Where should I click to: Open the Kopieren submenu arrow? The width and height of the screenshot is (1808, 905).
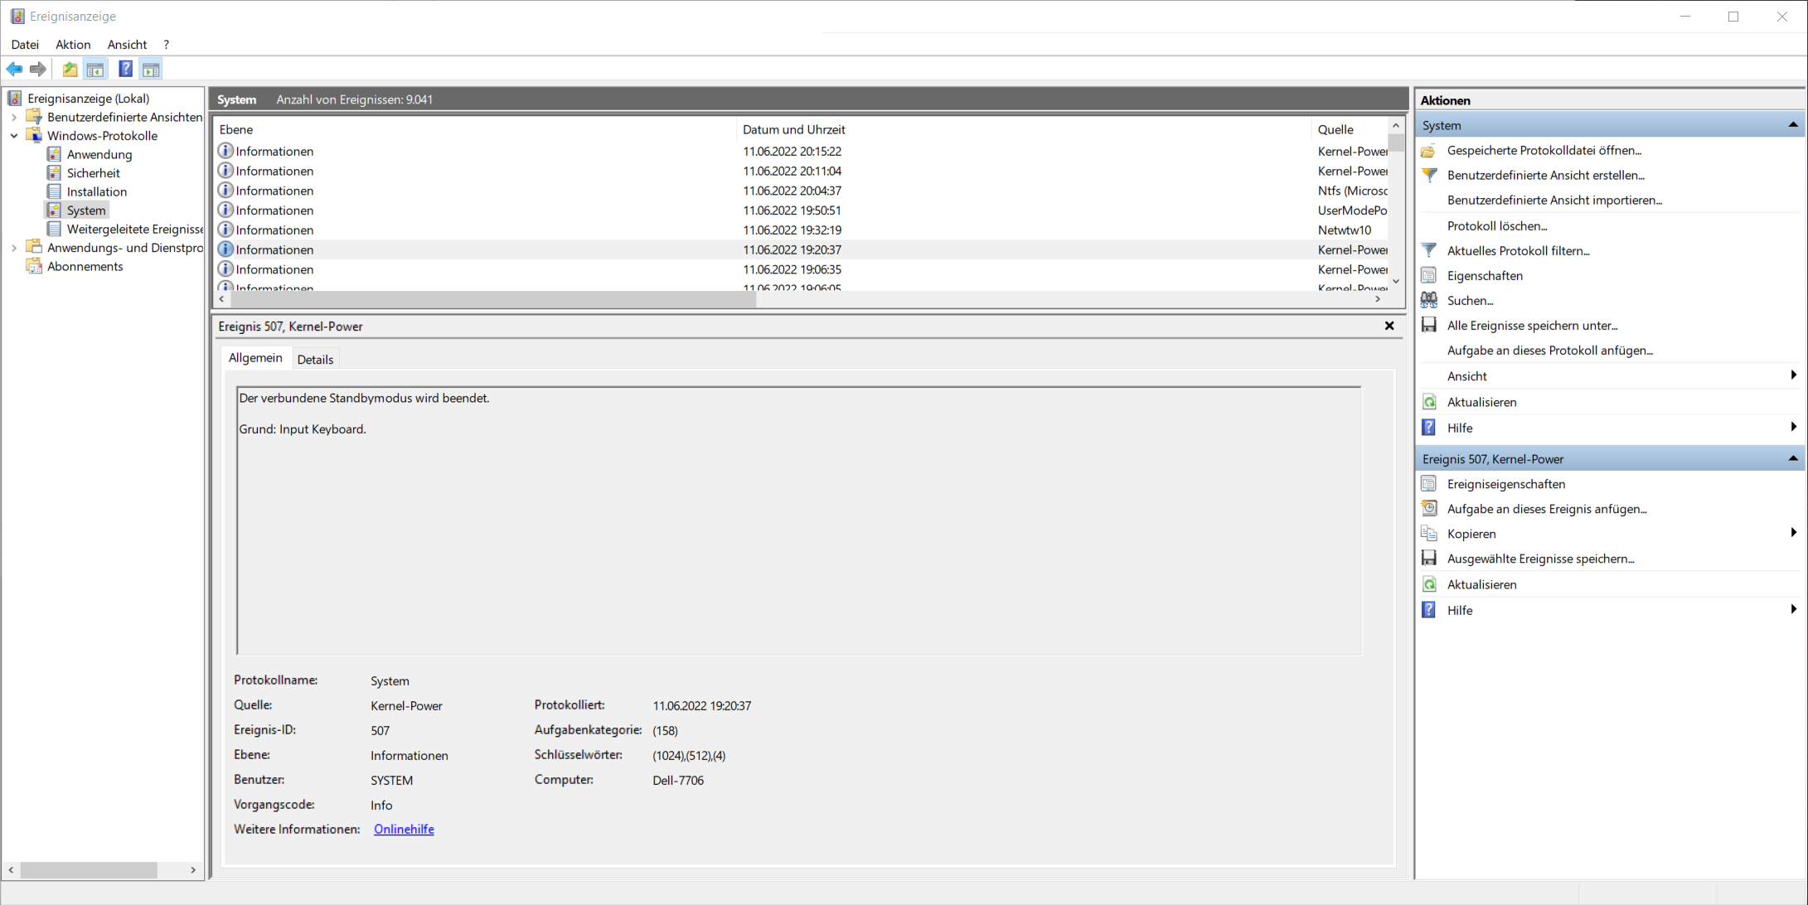point(1793,533)
